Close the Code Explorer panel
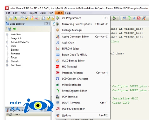The image size is (149, 120). pyautogui.click(x=47, y=23)
